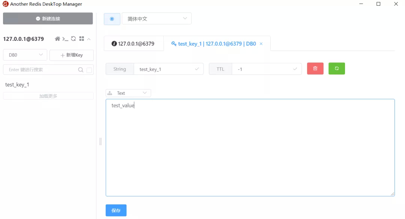Viewport: 405px width, 219px height.
Task: Open the 简体中文 language dropdown
Action: coord(156,18)
